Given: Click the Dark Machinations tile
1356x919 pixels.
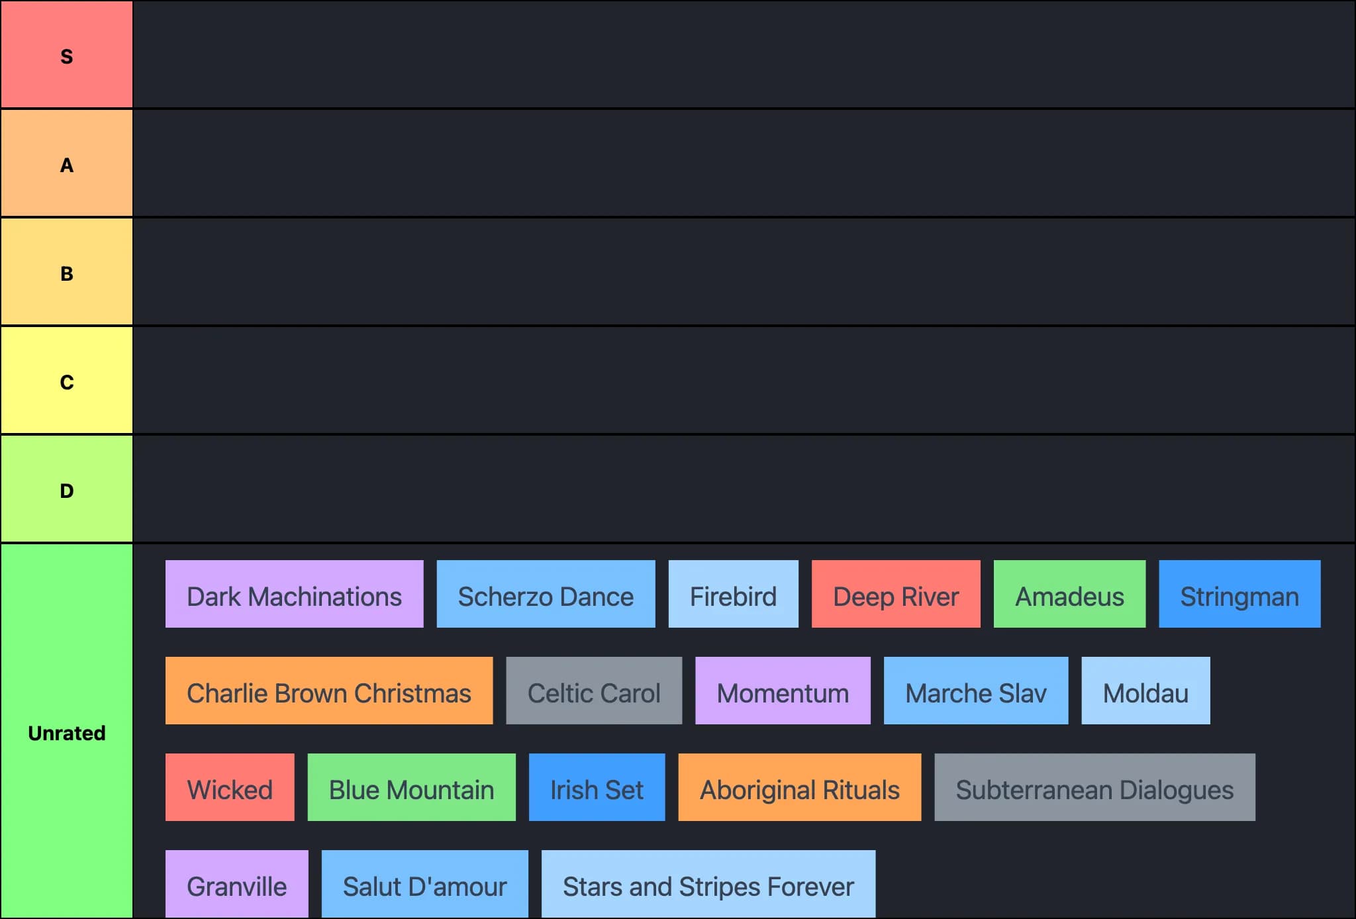Looking at the screenshot, I should pyautogui.click(x=294, y=594).
